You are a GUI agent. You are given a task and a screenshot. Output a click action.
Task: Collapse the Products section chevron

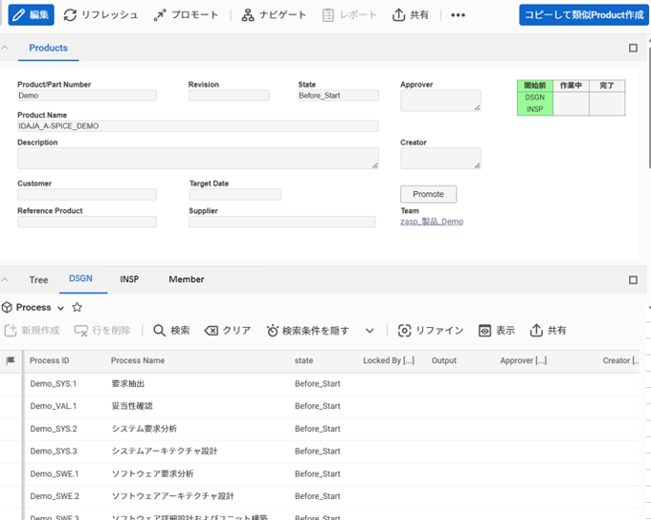coord(5,48)
